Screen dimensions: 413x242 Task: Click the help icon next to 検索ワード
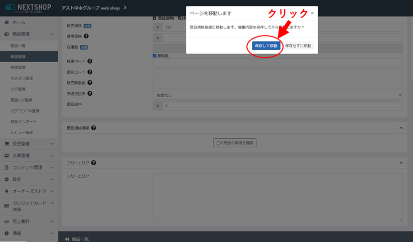pyautogui.click(x=90, y=61)
